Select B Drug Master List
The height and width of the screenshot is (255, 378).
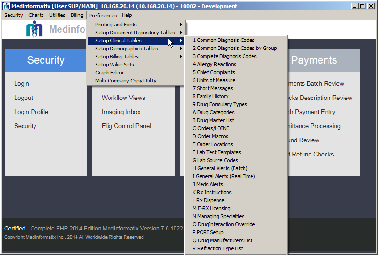tap(236, 120)
